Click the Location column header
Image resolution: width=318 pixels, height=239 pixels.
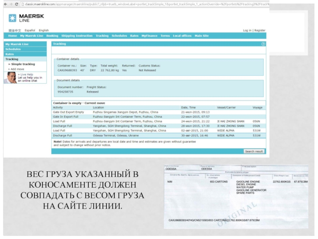click(98, 108)
